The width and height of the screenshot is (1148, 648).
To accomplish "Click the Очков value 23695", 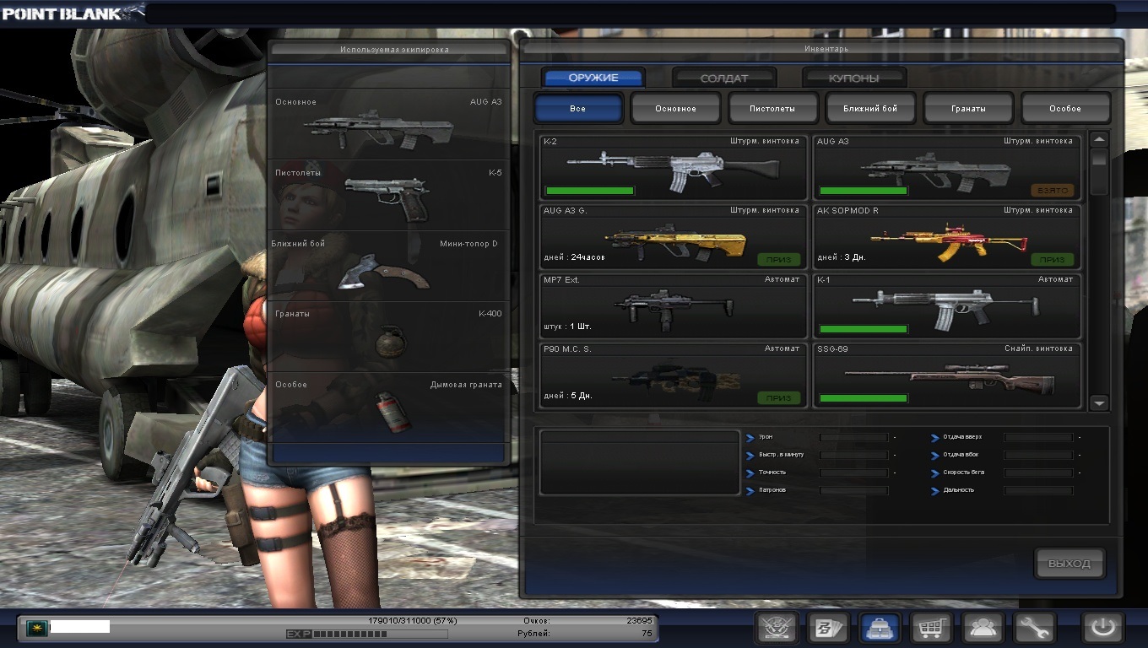I will tap(639, 620).
